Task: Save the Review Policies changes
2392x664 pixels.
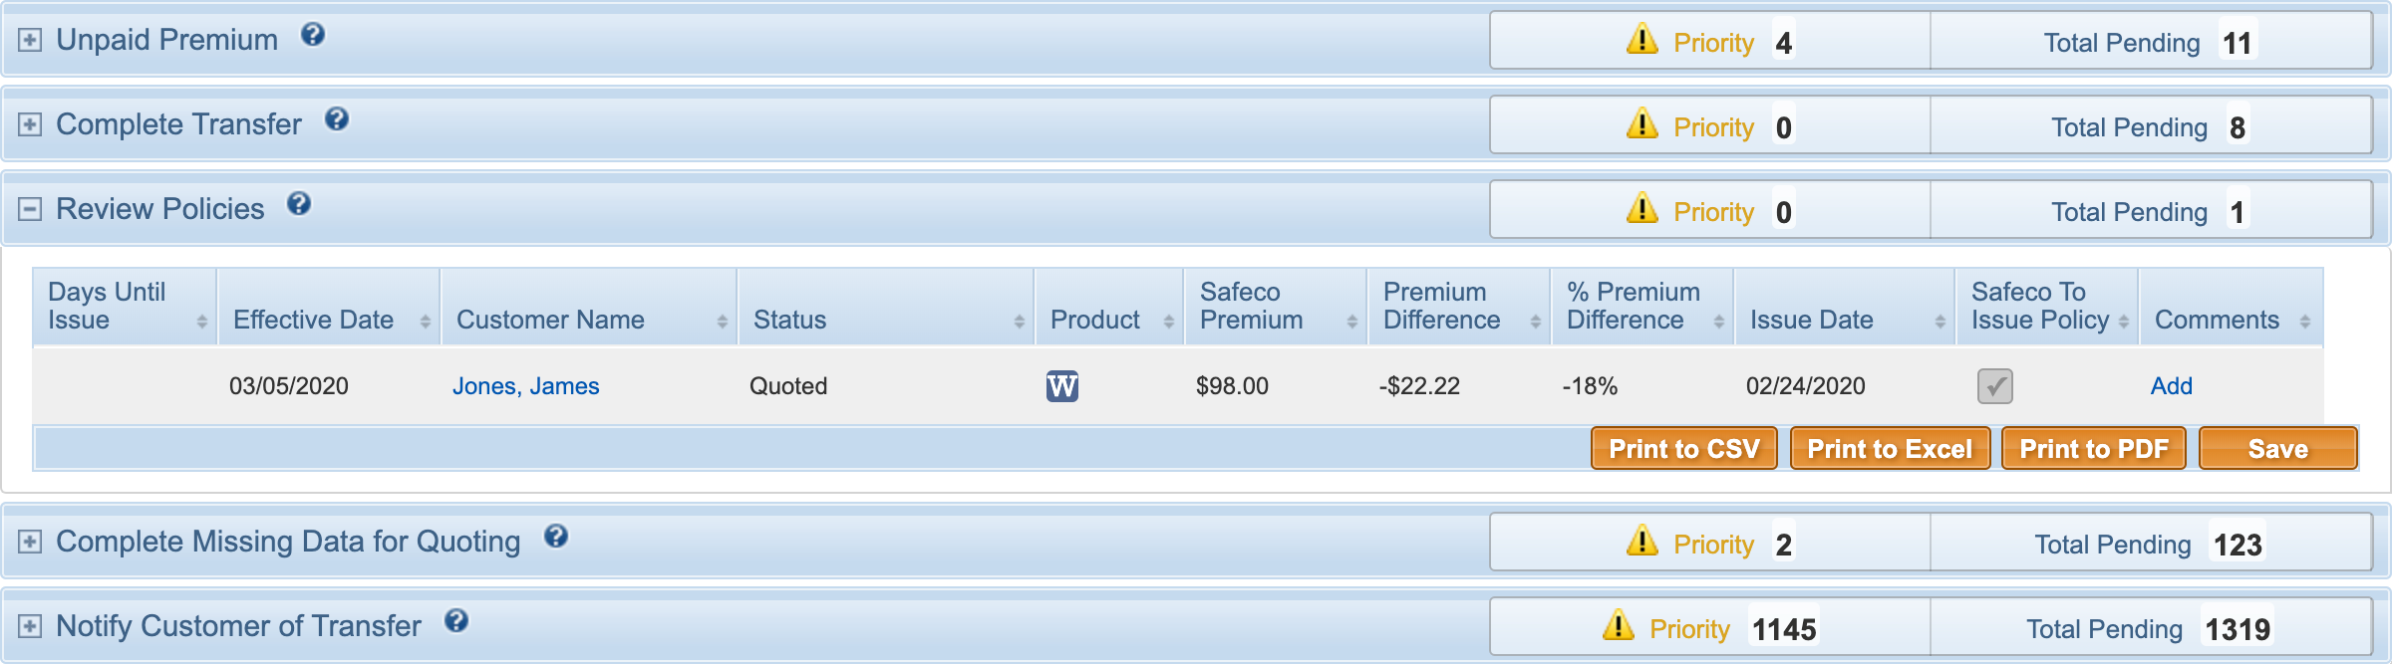Action: coord(2278,448)
